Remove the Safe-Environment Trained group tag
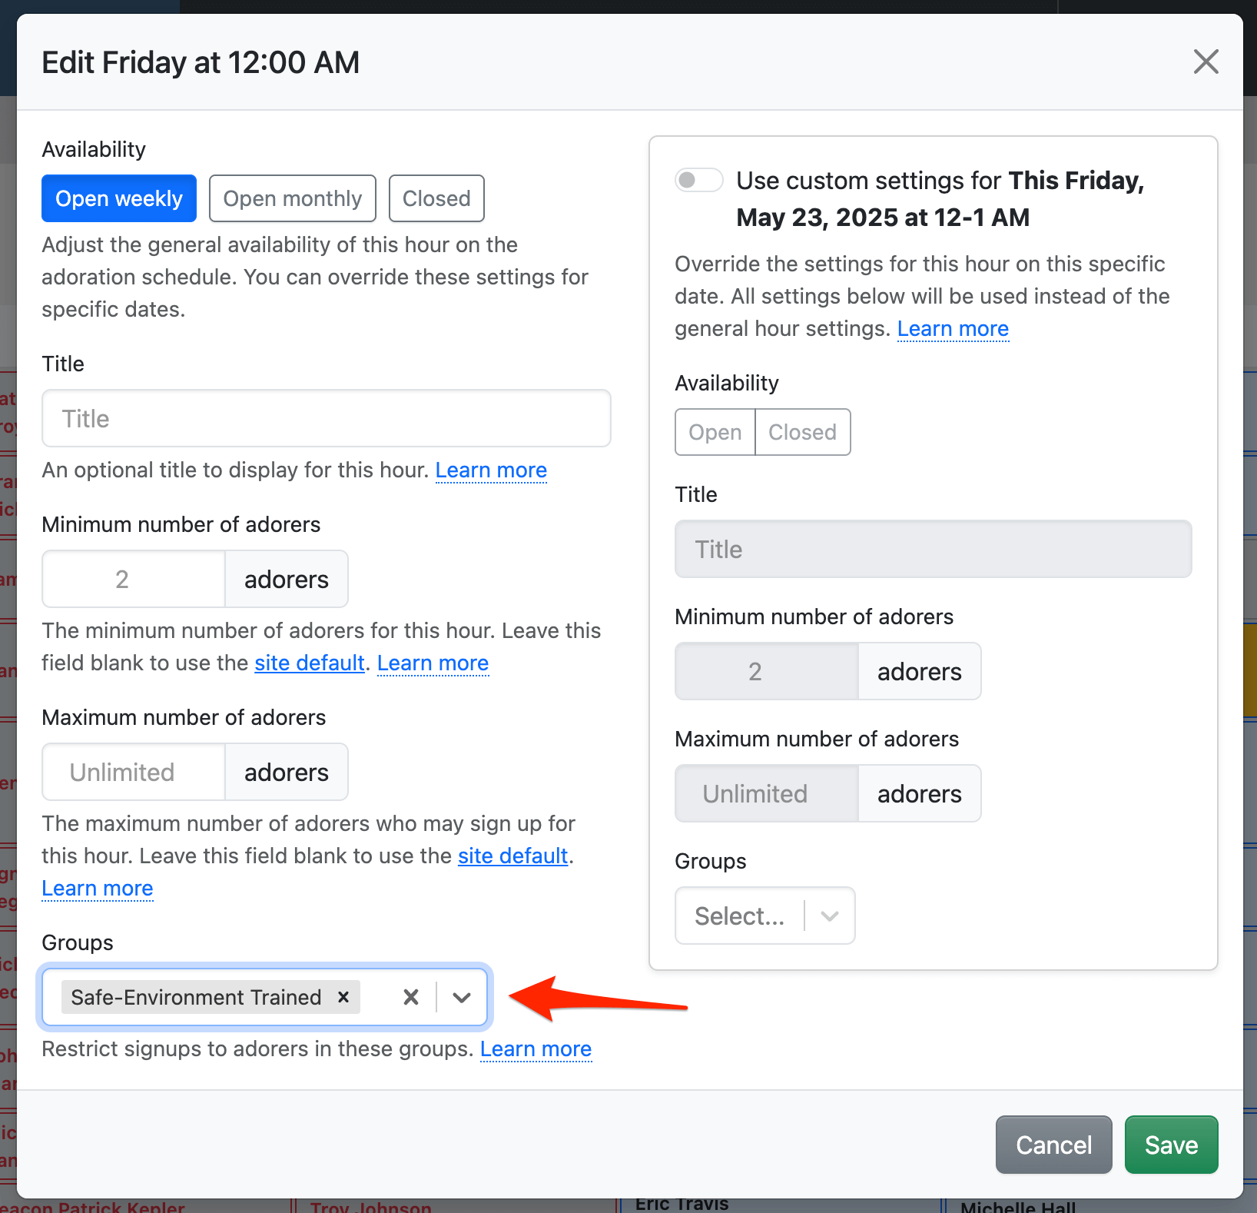The height and width of the screenshot is (1213, 1257). click(x=343, y=997)
